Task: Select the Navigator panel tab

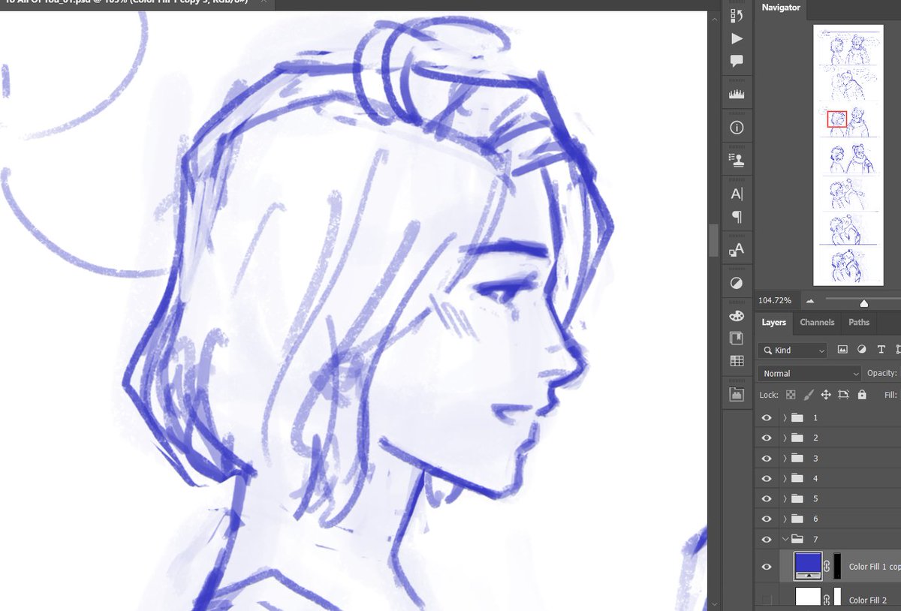Action: pyautogui.click(x=781, y=8)
